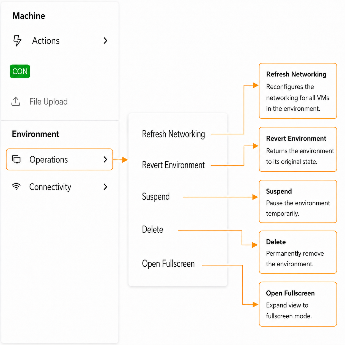
Task: Open the Connectivity menu label
Action: point(50,187)
